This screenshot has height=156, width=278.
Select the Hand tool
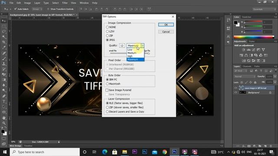4,118
